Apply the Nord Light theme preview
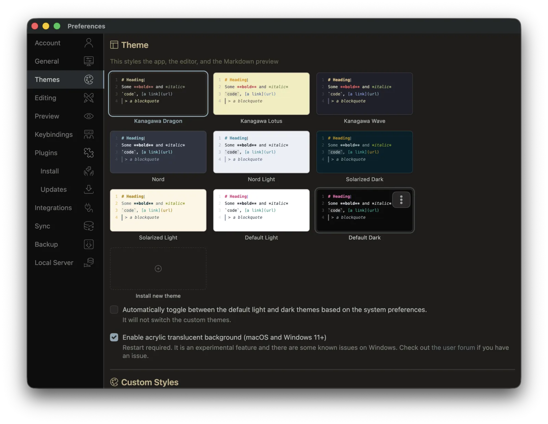 261,152
